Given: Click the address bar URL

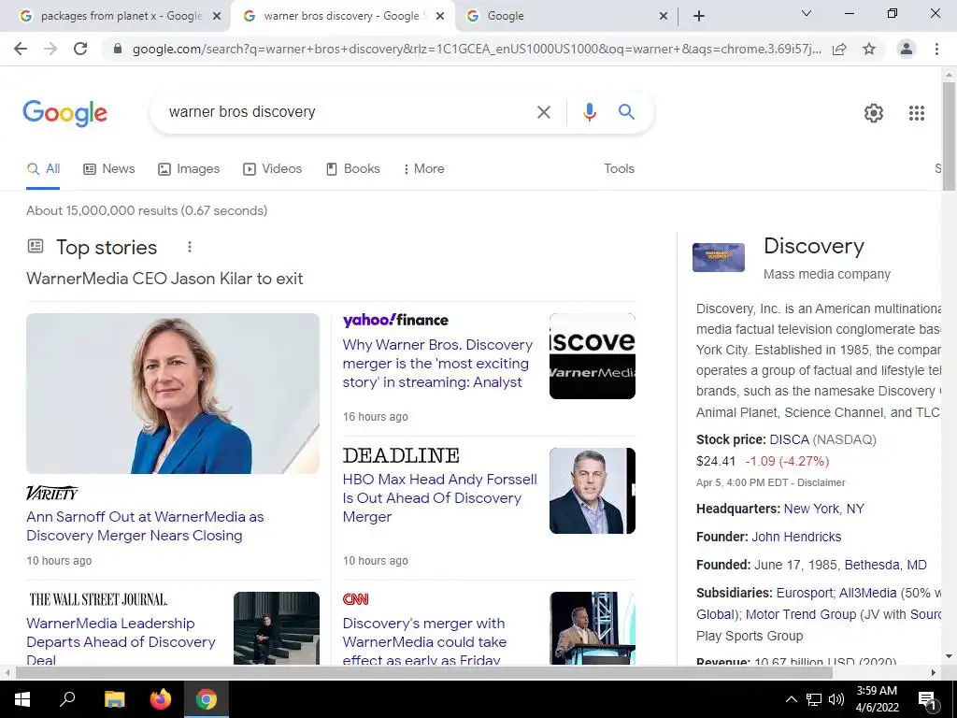Looking at the screenshot, I should pos(476,49).
